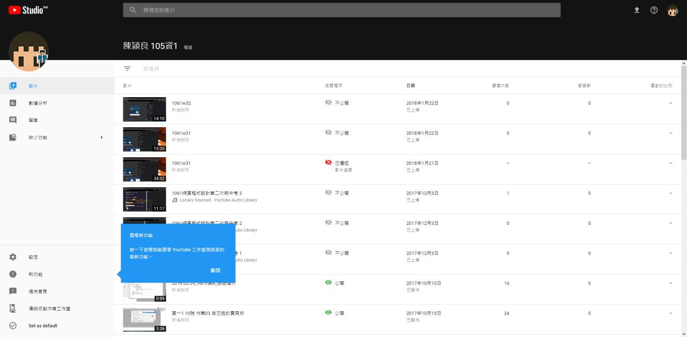Open the account avatar in top bar

click(x=673, y=10)
